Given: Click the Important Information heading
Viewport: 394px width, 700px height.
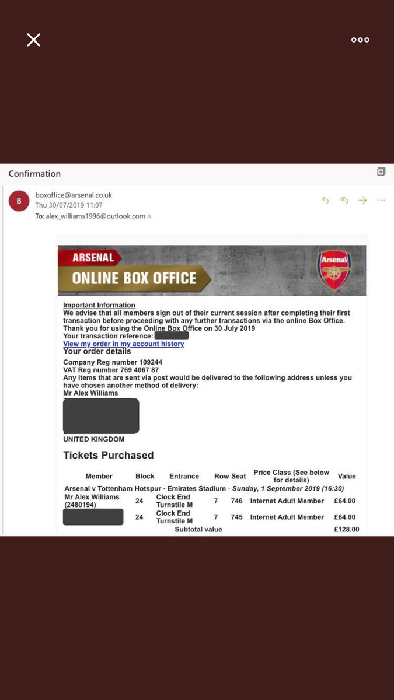Looking at the screenshot, I should 99,305.
